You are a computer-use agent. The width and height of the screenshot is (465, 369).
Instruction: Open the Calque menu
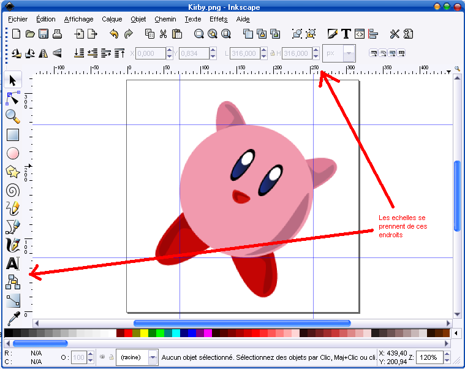[x=112, y=19]
